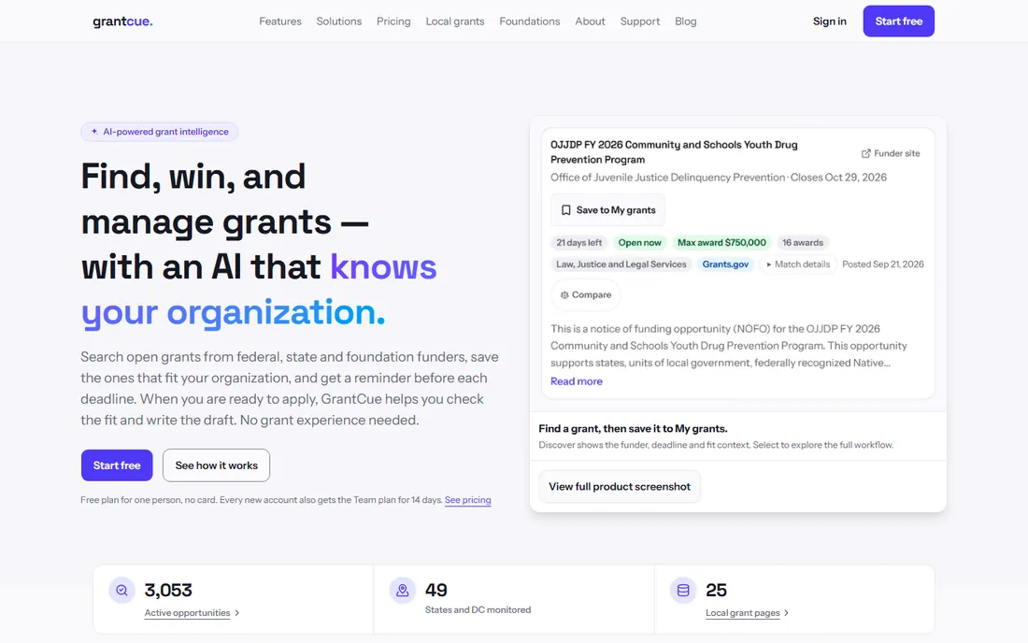Click Closes Oct 29, 2026 text

[x=838, y=177]
